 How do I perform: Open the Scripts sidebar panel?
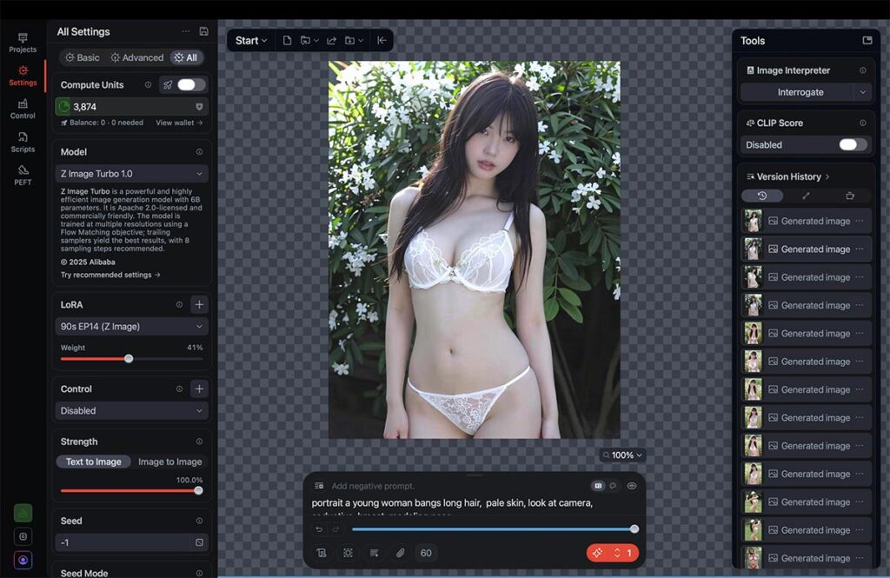pyautogui.click(x=23, y=142)
